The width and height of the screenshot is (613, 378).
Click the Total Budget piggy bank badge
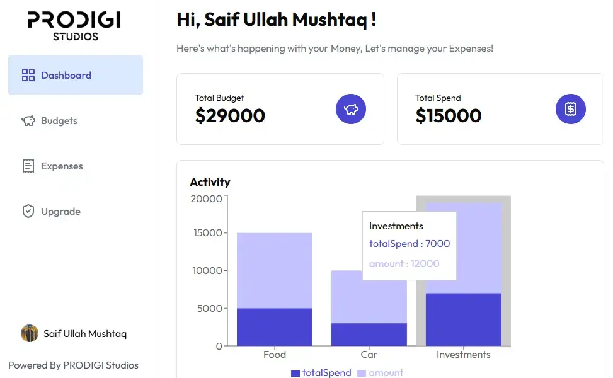tap(351, 109)
